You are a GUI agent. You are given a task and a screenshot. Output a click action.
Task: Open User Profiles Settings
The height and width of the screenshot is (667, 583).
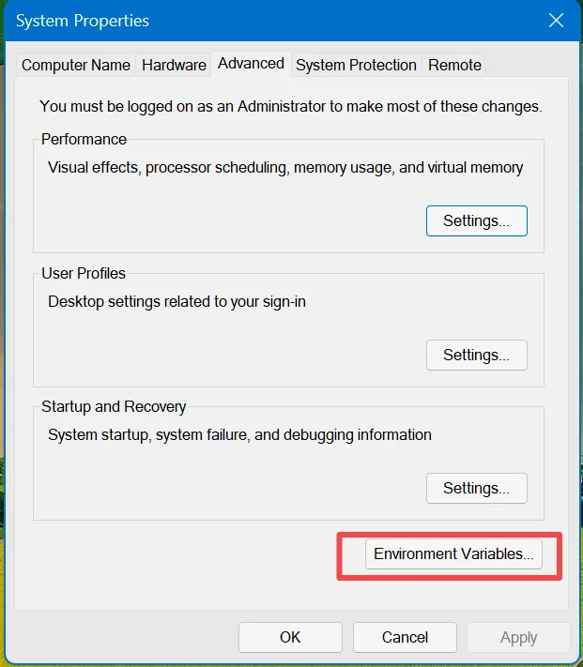click(476, 356)
